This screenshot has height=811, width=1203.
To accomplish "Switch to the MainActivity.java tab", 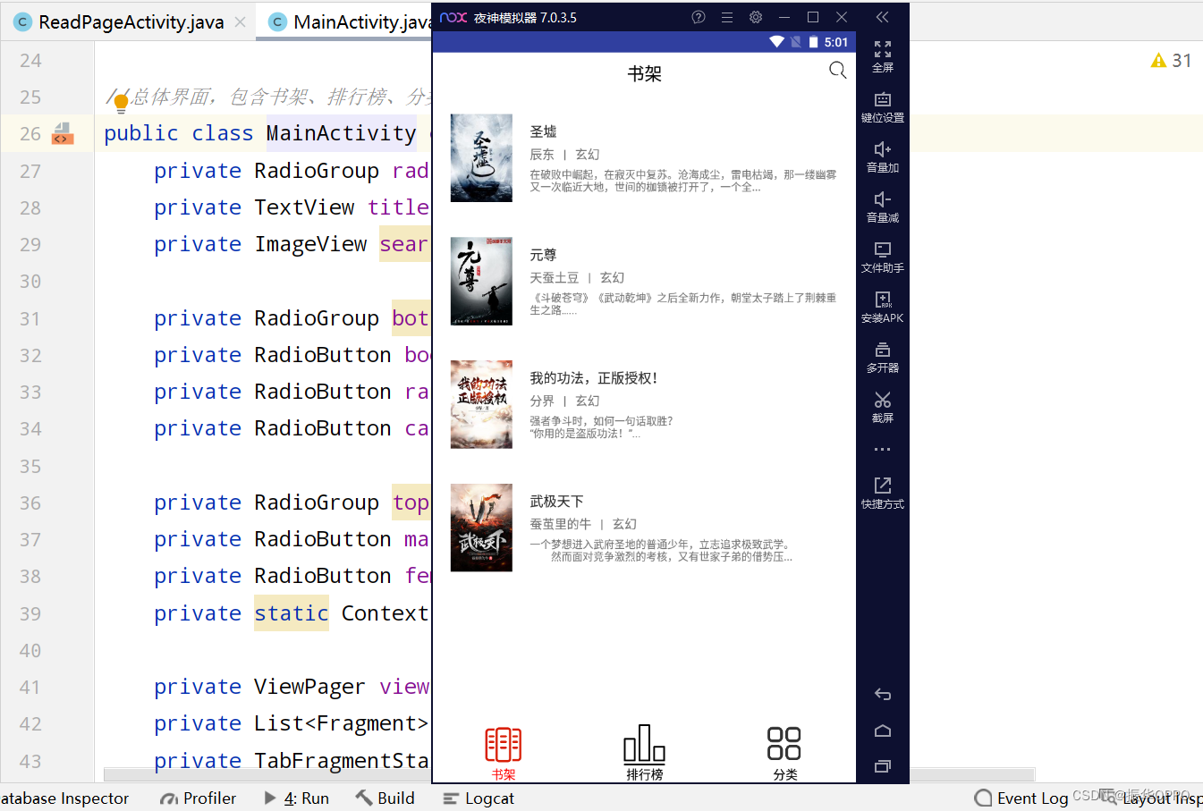I will pyautogui.click(x=352, y=22).
